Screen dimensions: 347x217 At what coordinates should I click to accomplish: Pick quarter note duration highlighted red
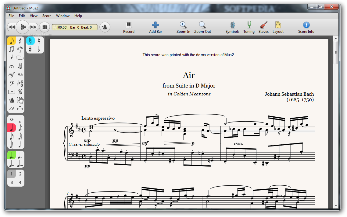(12, 128)
